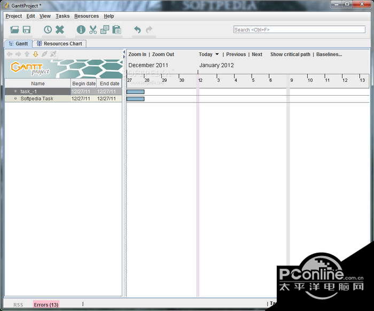Click Today to scroll the chart
Screen dimensions: 374x311
click(205, 55)
